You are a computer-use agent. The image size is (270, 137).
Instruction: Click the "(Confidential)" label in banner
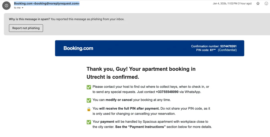(227, 50)
